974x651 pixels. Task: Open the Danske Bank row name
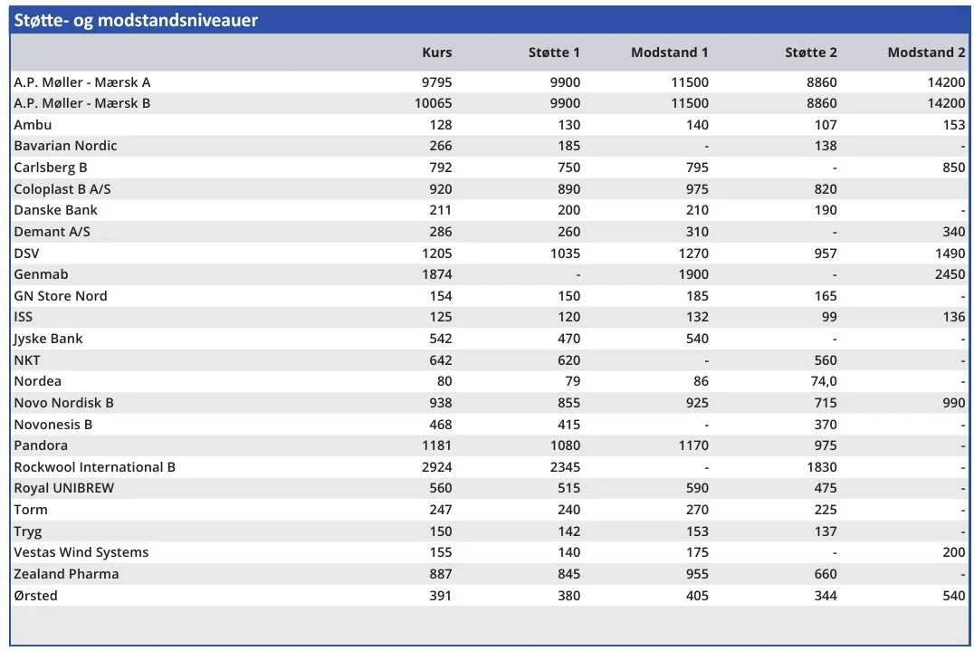pos(55,210)
